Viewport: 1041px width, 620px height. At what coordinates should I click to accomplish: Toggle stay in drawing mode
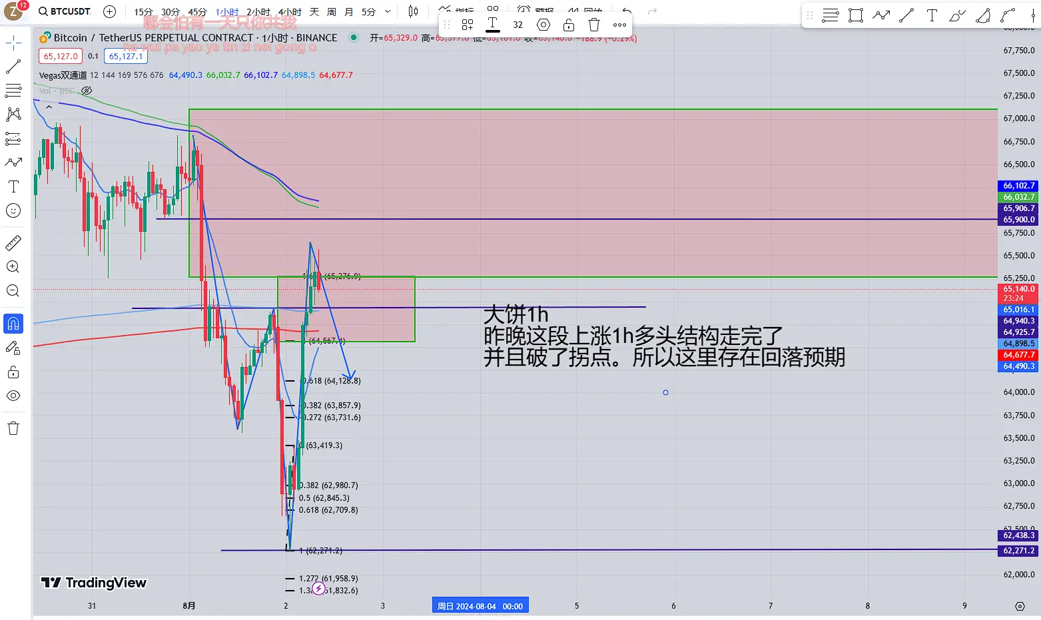[x=13, y=348]
